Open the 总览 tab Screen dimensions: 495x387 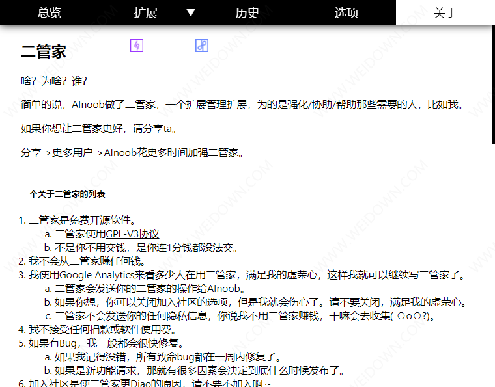49,12
